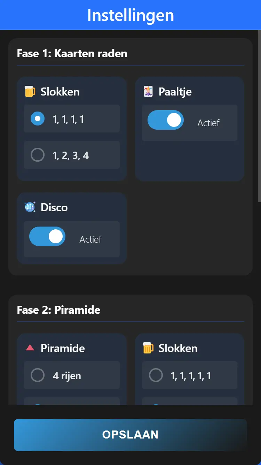Choose the 1, 1, 1, 1, 1 radio option
The width and height of the screenshot is (261, 465).
pyautogui.click(x=156, y=375)
